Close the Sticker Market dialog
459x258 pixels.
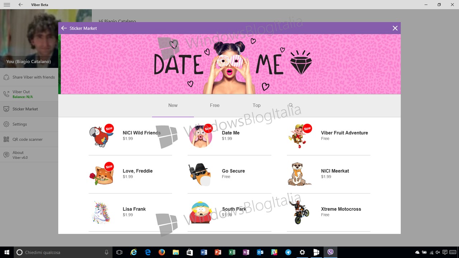[395, 28]
